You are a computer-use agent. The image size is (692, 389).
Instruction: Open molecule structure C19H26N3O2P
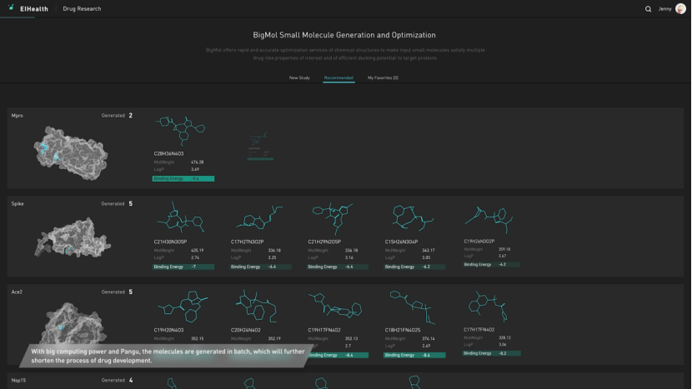[489, 219]
